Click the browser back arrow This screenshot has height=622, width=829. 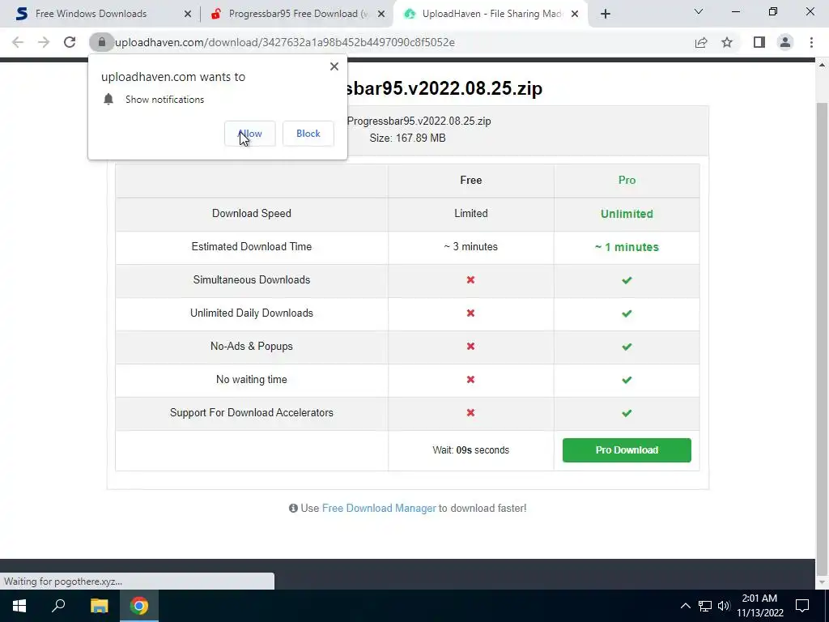tap(18, 42)
